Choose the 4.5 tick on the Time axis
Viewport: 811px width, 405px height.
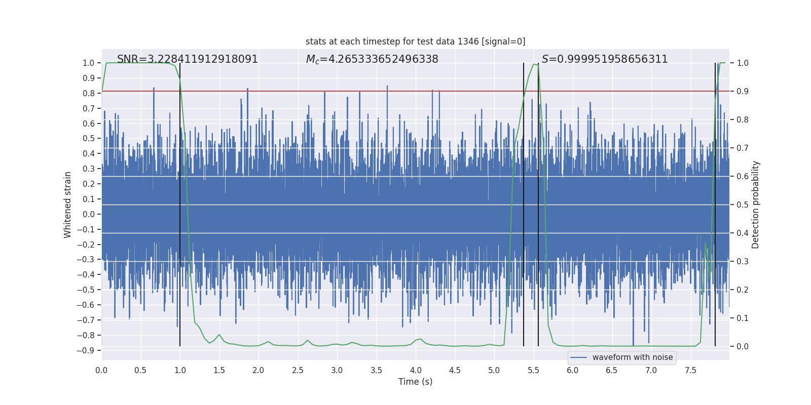coord(455,370)
